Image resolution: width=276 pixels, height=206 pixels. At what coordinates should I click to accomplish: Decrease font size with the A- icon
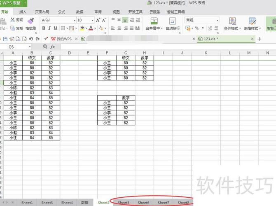(104, 20)
